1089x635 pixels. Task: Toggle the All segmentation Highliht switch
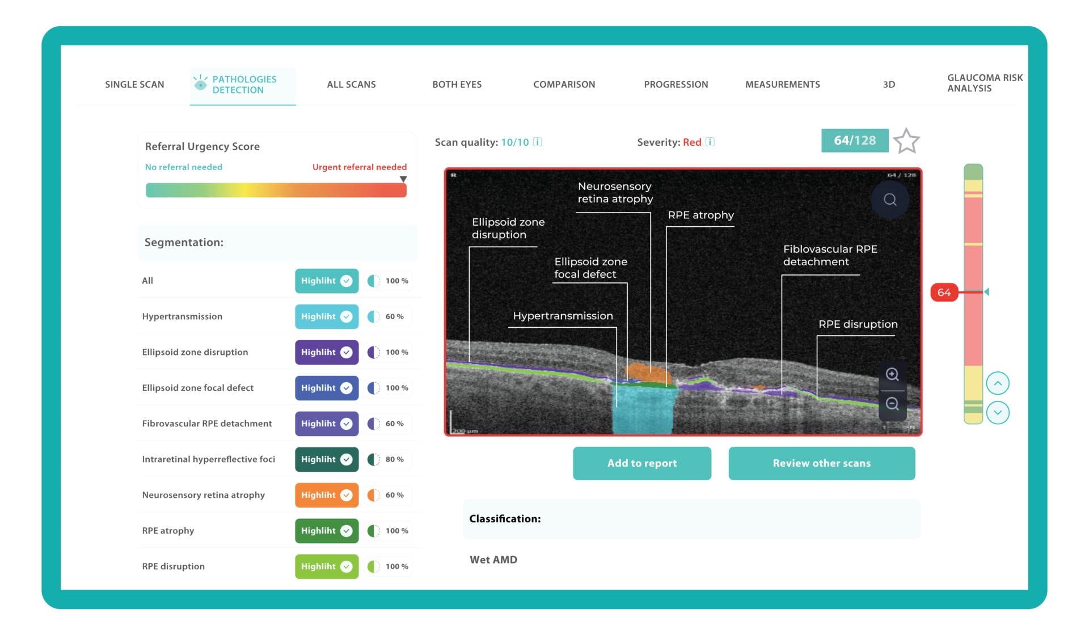326,281
